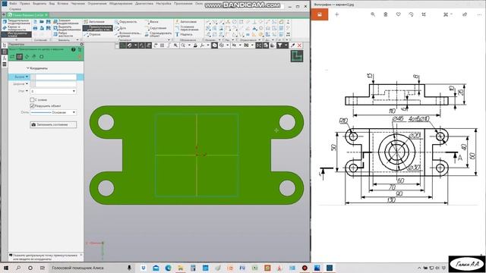486x273 pixels.
Task: Click the Голосовой помощник Алиса search box
Action: point(91,268)
